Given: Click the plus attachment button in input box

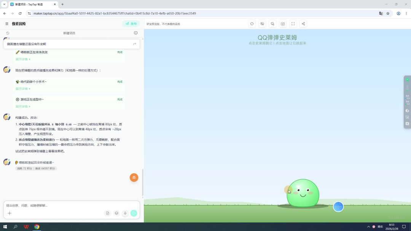Looking at the screenshot, I should tap(10, 213).
